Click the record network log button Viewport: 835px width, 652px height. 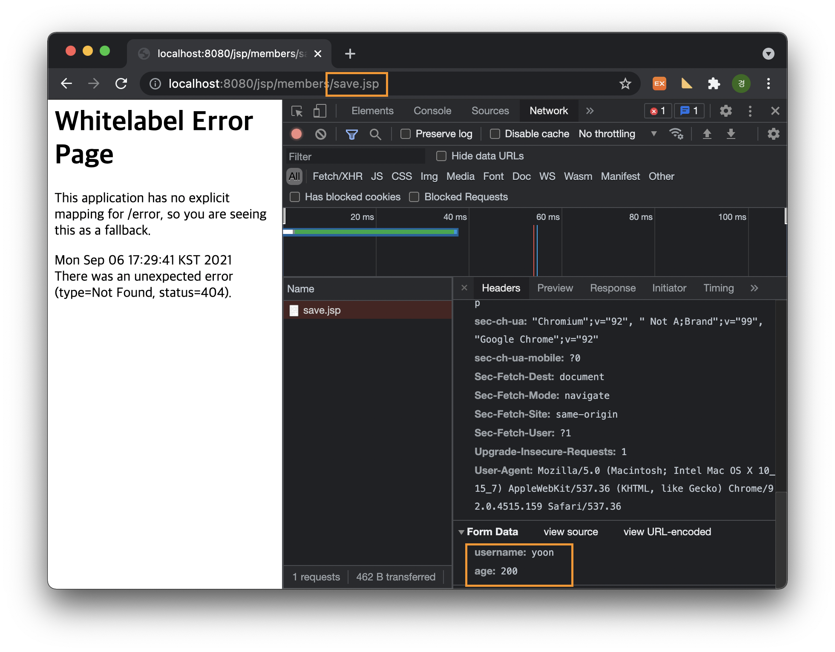(297, 134)
